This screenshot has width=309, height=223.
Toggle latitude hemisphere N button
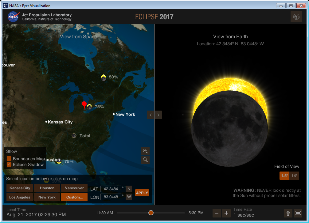point(129,189)
